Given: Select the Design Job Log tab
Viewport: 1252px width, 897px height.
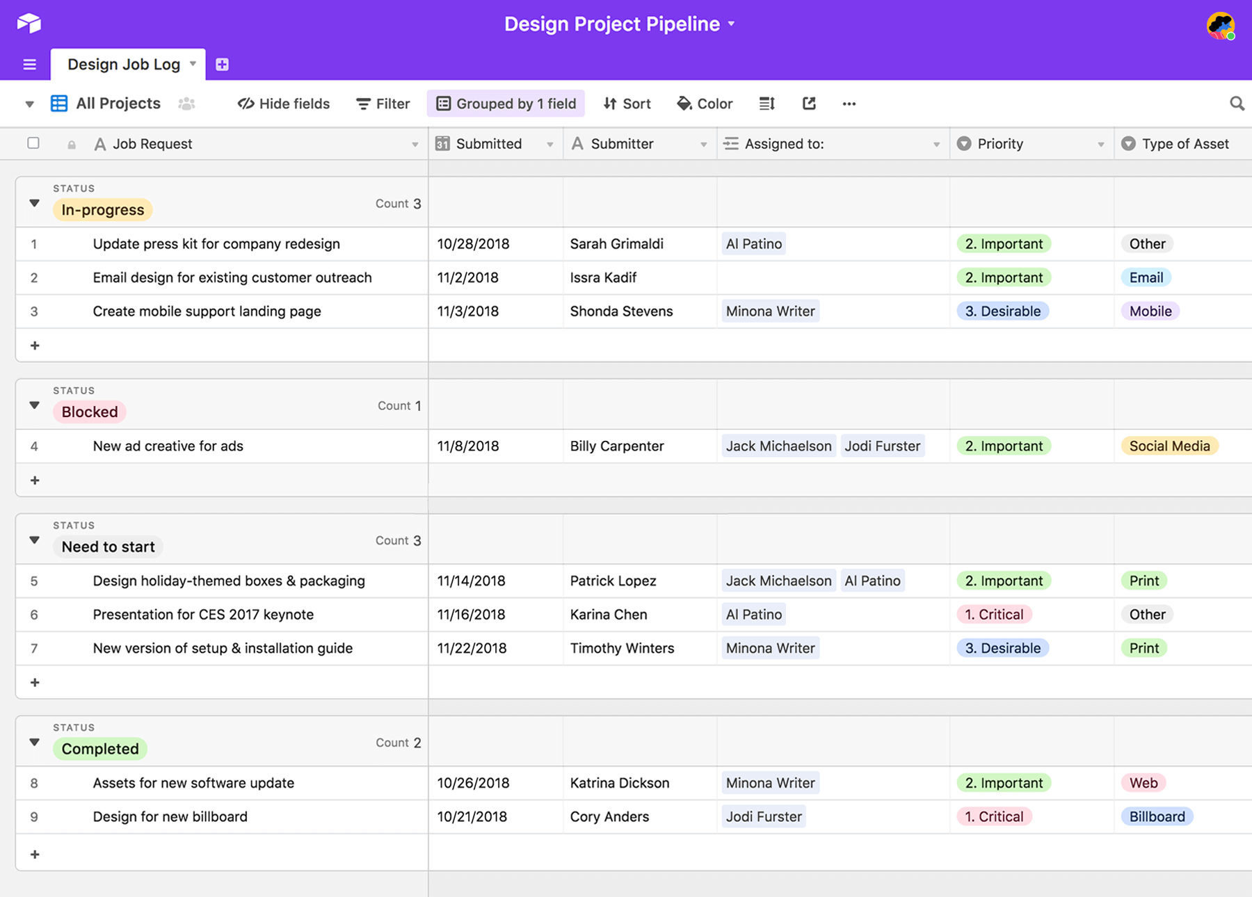Looking at the screenshot, I should (128, 65).
